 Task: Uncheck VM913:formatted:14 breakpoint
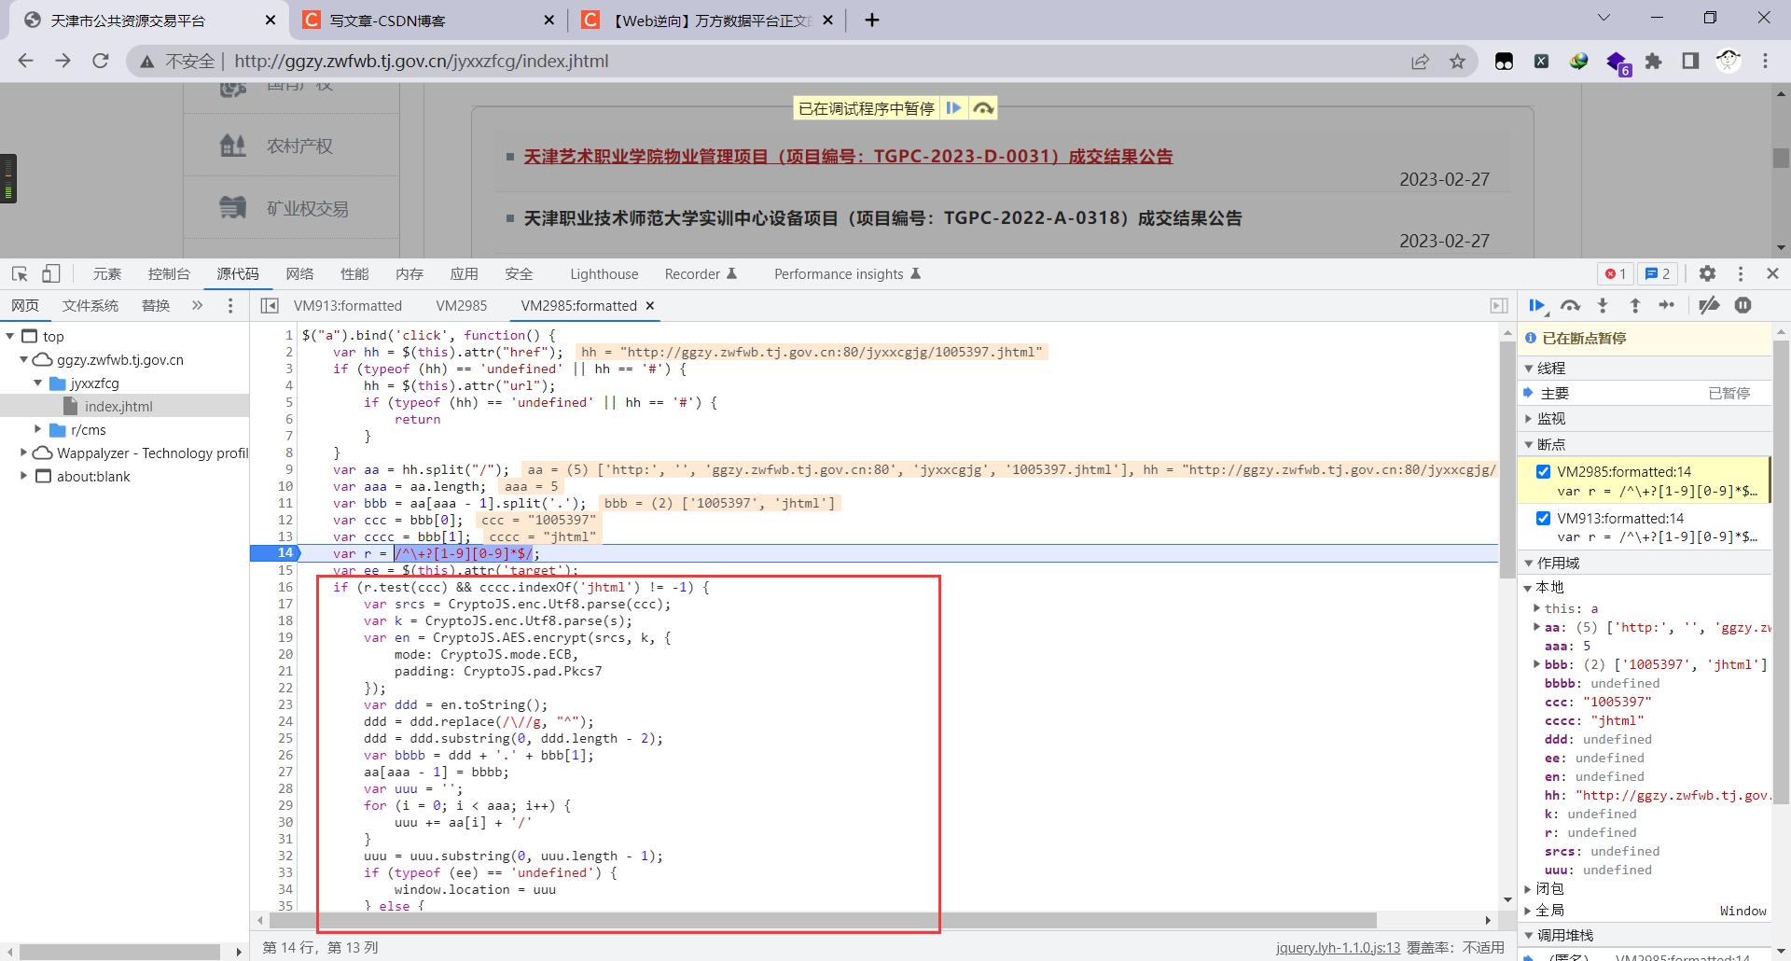click(x=1543, y=518)
